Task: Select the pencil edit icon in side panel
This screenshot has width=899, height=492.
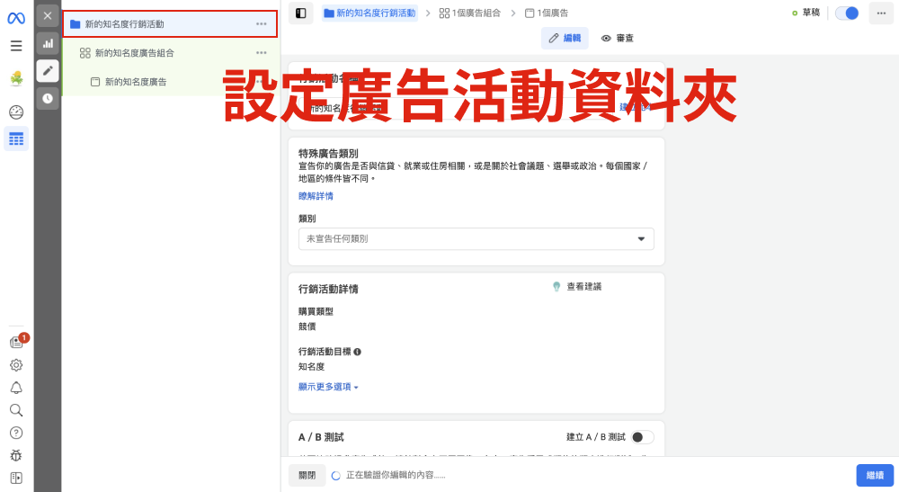Action: click(x=48, y=70)
